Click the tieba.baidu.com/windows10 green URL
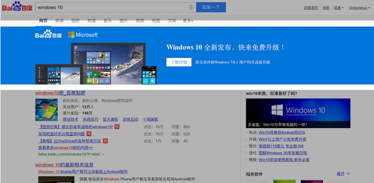The height and width of the screenshot is (183, 374). pyautogui.click(x=69, y=154)
